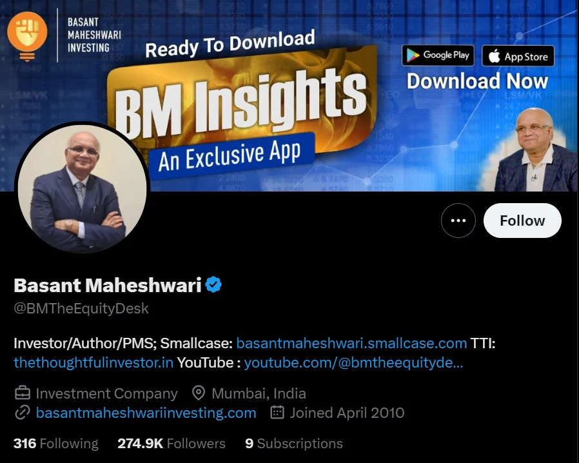Open the three-dot more options menu
The image size is (579, 463).
pyautogui.click(x=458, y=221)
